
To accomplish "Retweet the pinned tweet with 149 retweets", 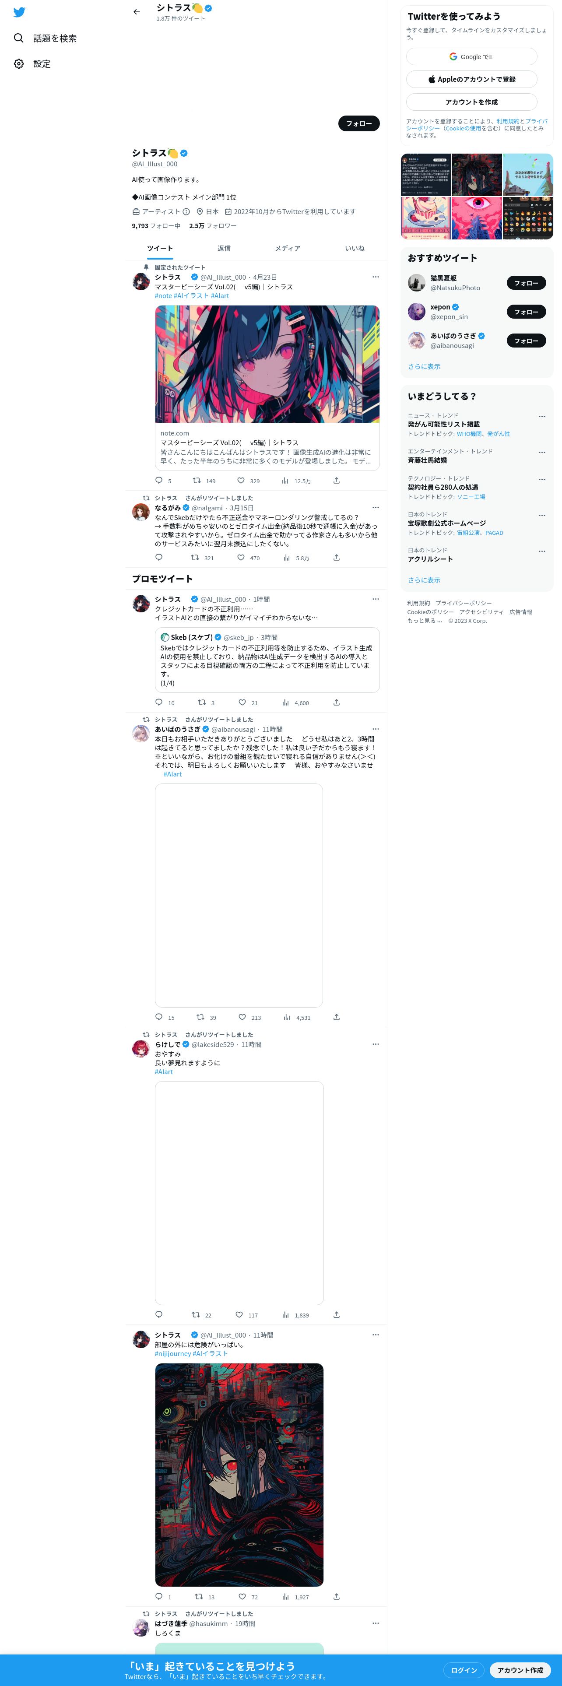I will pyautogui.click(x=196, y=481).
